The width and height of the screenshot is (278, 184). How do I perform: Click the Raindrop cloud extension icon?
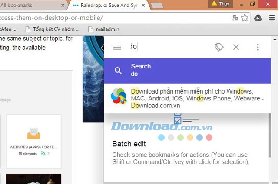pos(258,18)
